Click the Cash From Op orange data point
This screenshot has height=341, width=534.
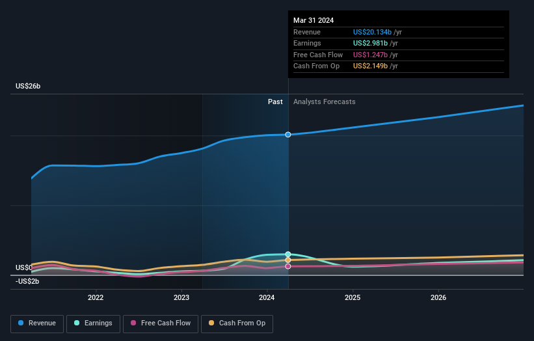pyautogui.click(x=288, y=260)
